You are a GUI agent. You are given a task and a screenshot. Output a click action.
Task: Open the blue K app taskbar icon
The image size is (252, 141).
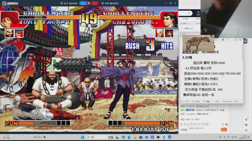(152, 137)
